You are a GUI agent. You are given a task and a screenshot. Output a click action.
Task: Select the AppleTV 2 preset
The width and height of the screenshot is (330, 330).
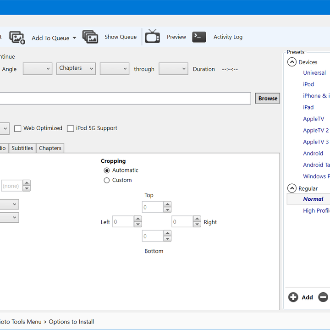(x=316, y=130)
